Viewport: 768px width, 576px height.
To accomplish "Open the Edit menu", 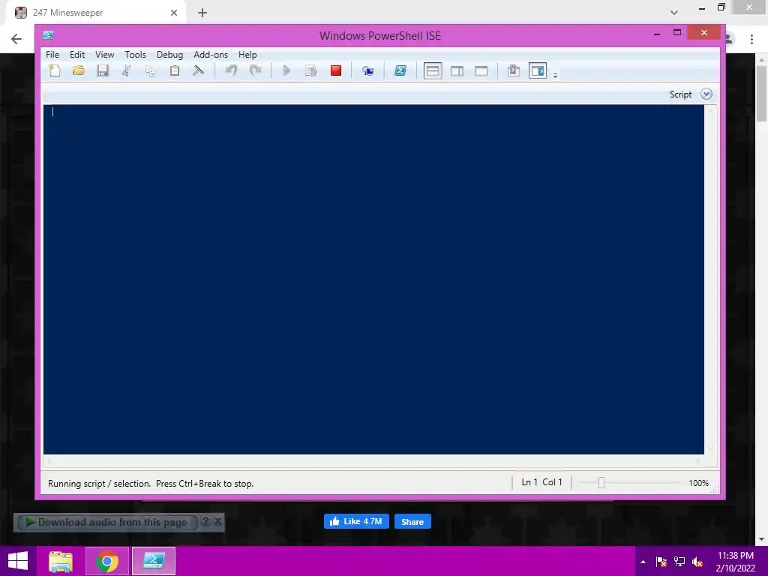I will (77, 54).
